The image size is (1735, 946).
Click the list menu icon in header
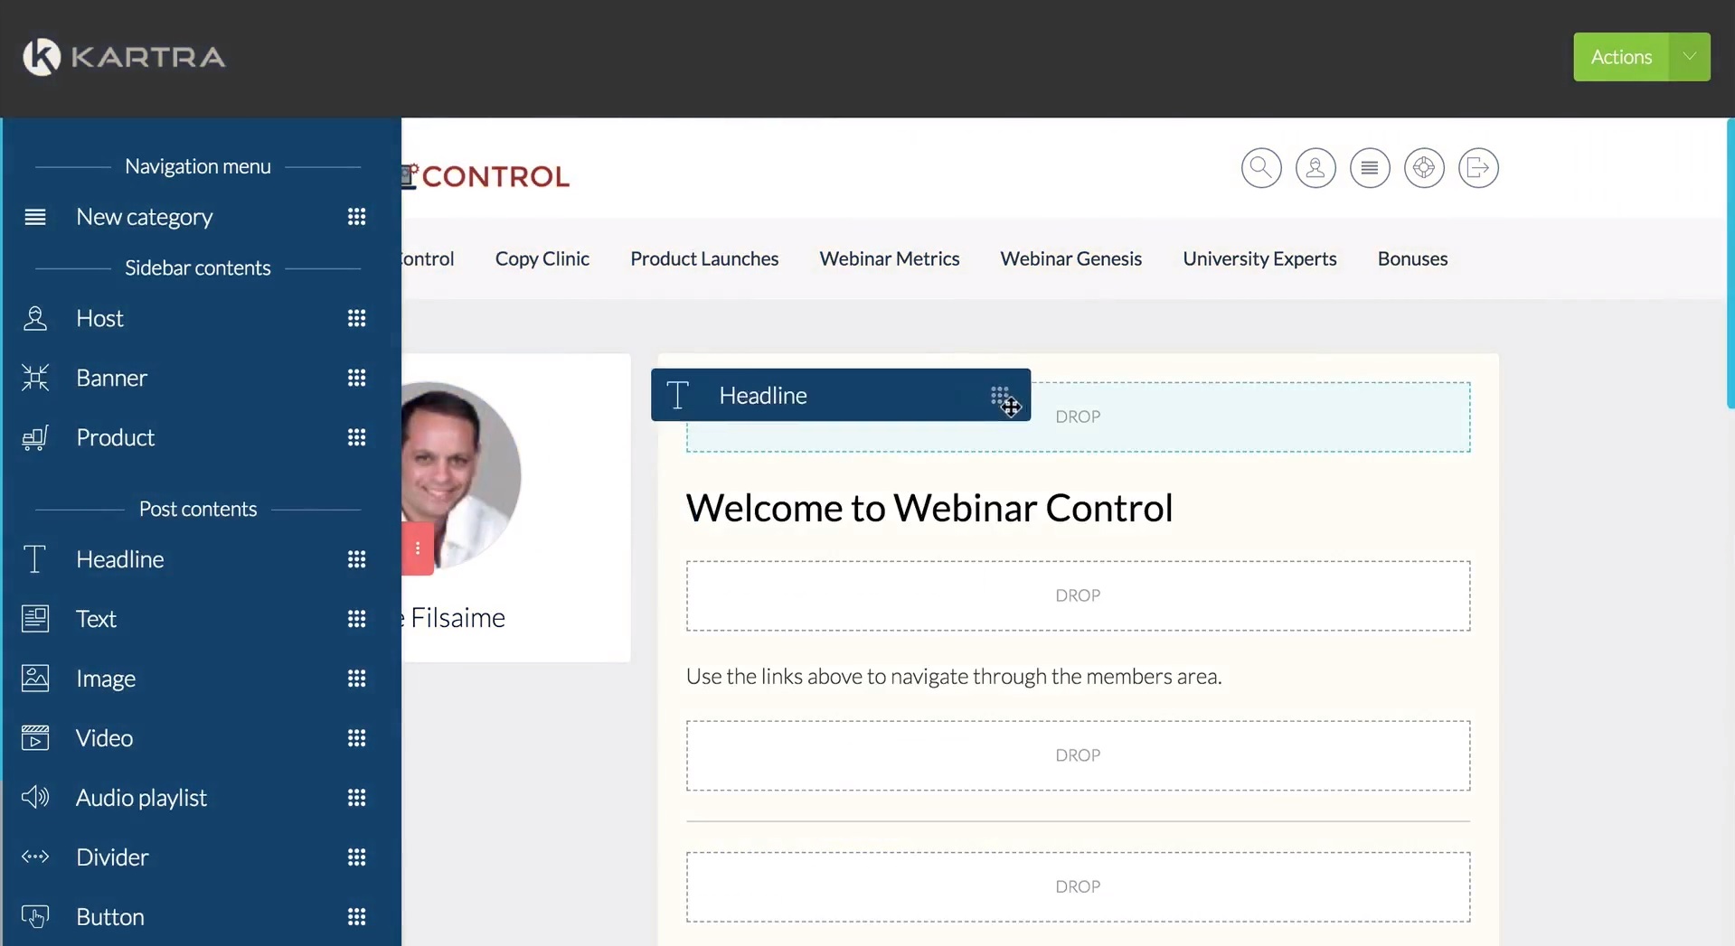point(1370,168)
